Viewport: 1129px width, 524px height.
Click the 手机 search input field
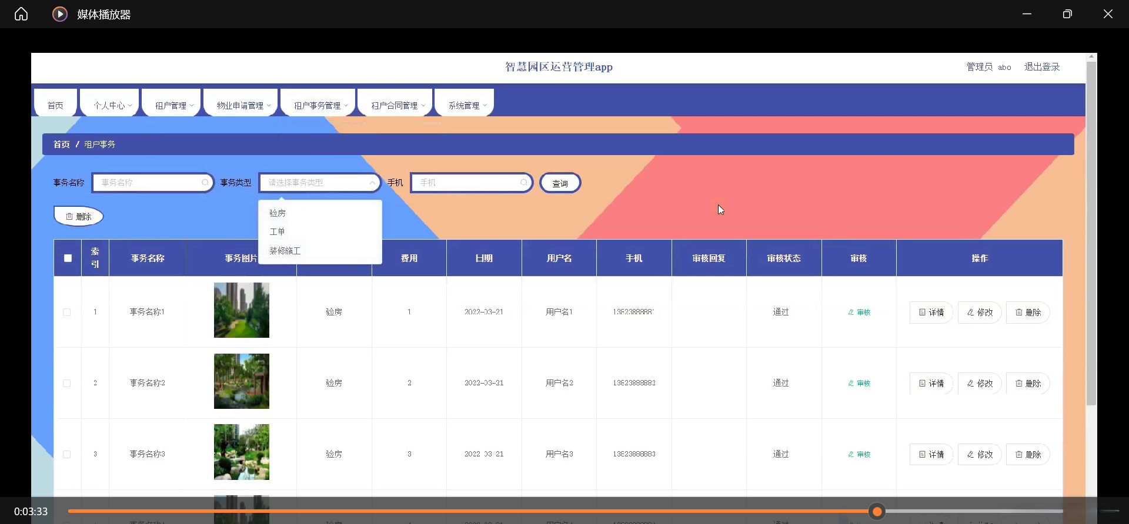click(x=472, y=183)
